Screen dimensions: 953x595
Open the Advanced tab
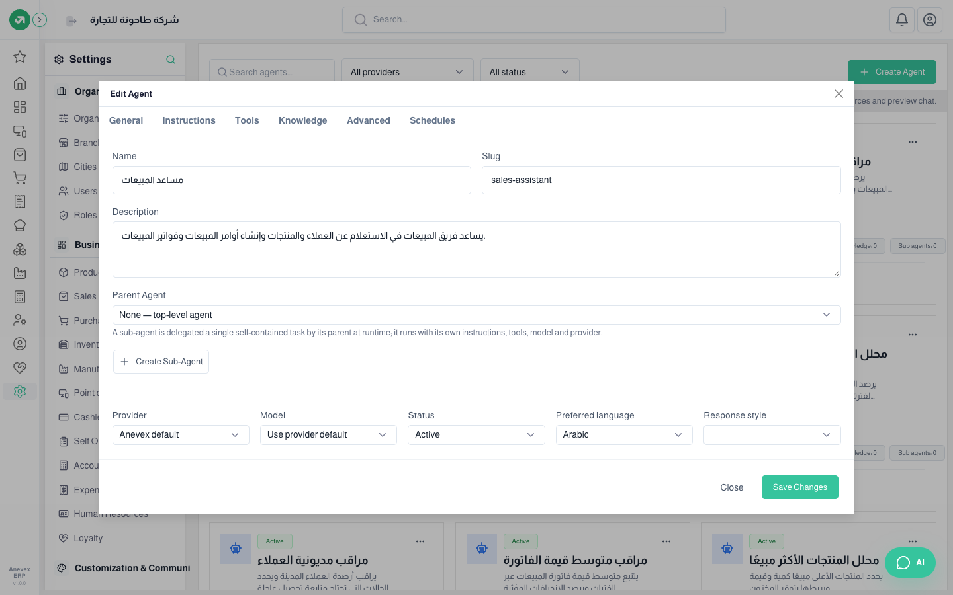tap(369, 120)
